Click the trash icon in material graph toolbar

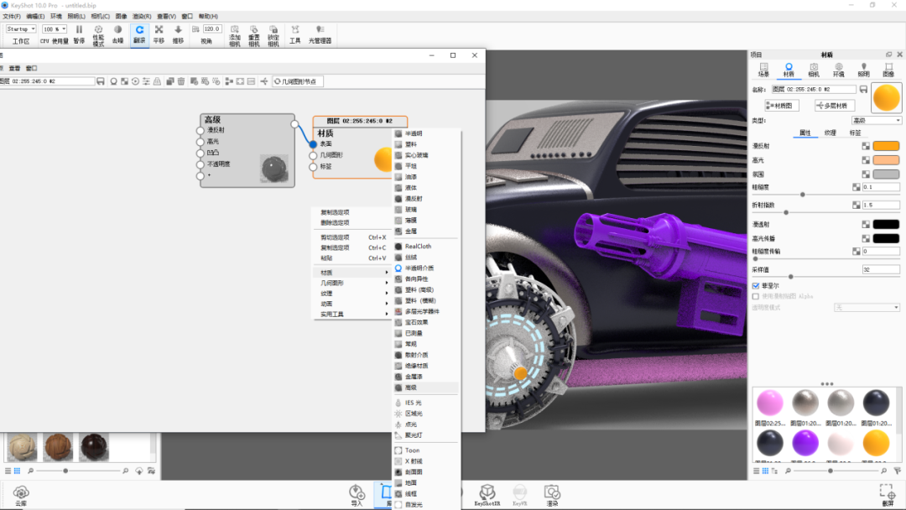click(x=181, y=81)
